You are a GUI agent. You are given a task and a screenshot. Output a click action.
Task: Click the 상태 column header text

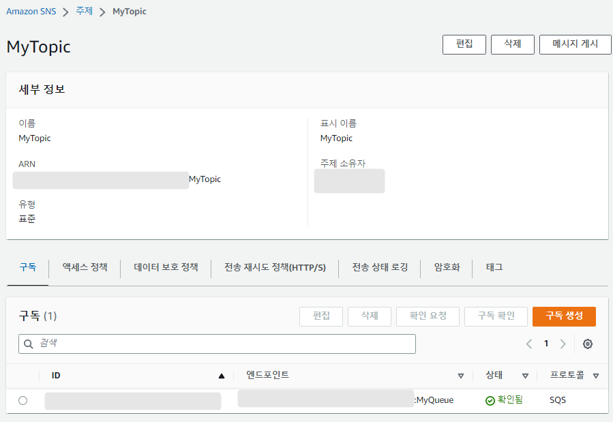pos(494,375)
